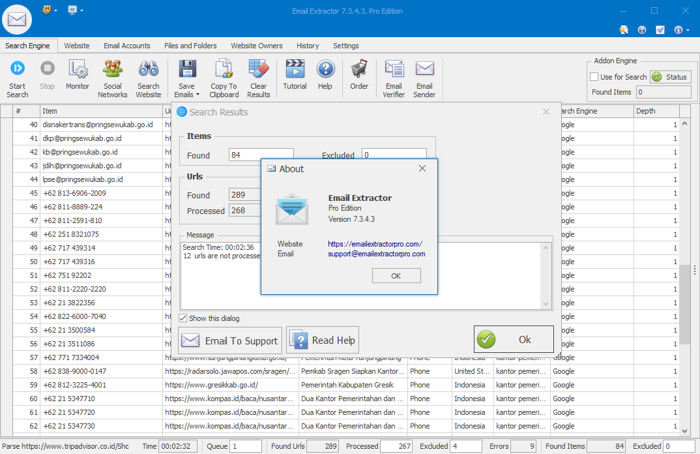The image size is (700, 454).
Task: Clear Results using the eraser icon
Action: (259, 78)
